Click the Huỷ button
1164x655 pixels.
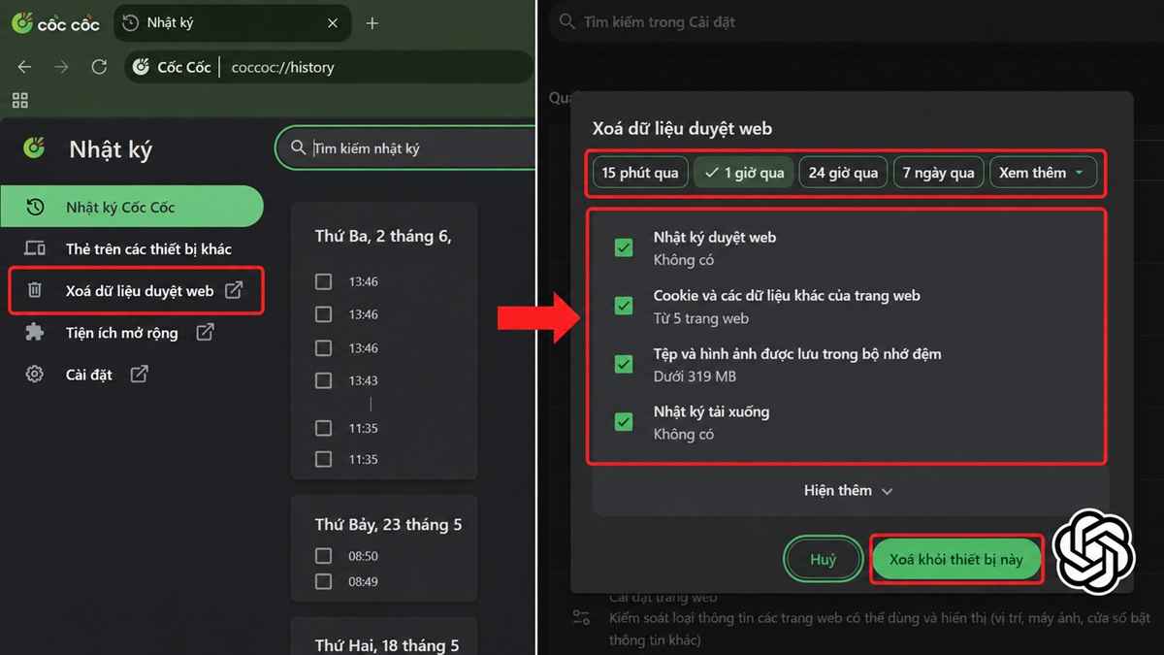823,560
